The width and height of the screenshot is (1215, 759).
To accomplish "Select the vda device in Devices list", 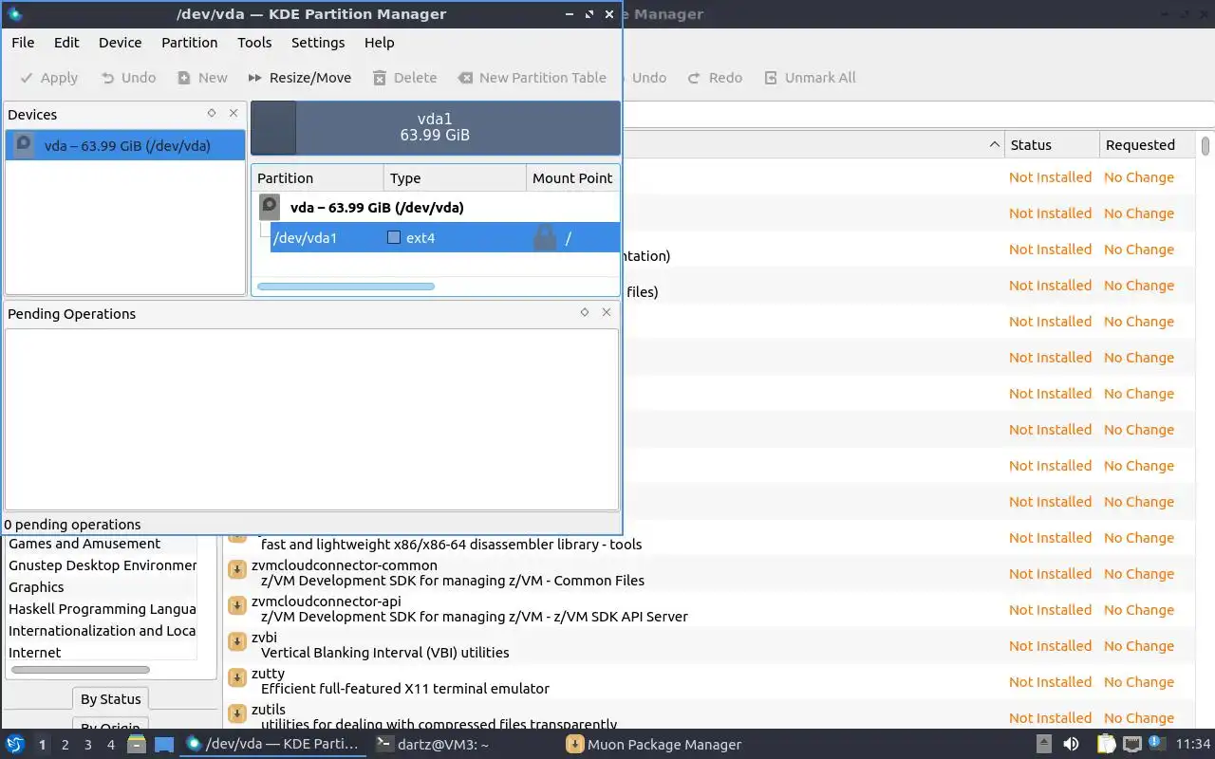I will [x=125, y=146].
